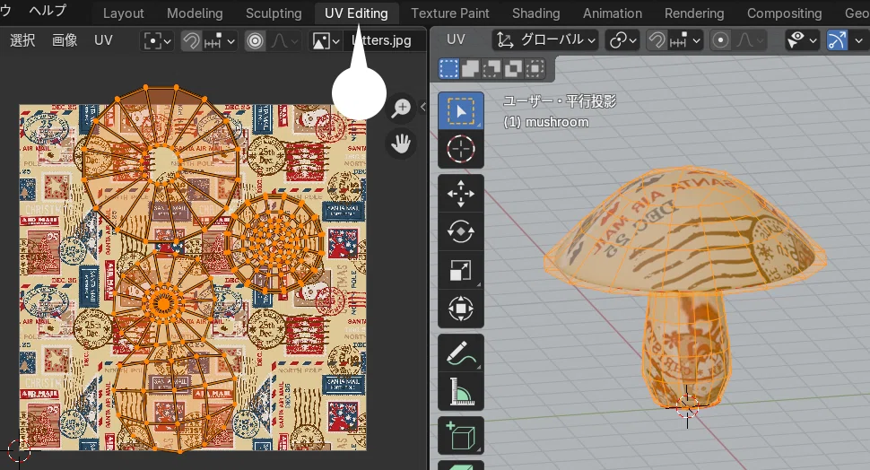Switch to the Layout workspace tab
The width and height of the screenshot is (870, 470).
[123, 13]
